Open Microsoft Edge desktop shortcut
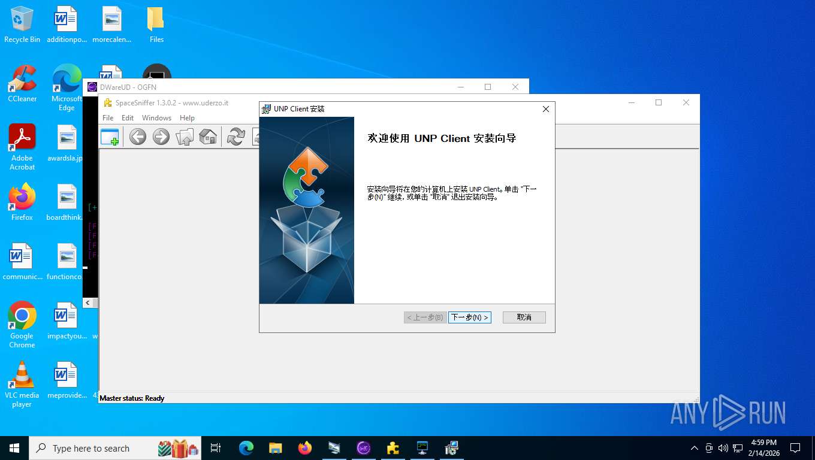The image size is (815, 460). (x=67, y=88)
